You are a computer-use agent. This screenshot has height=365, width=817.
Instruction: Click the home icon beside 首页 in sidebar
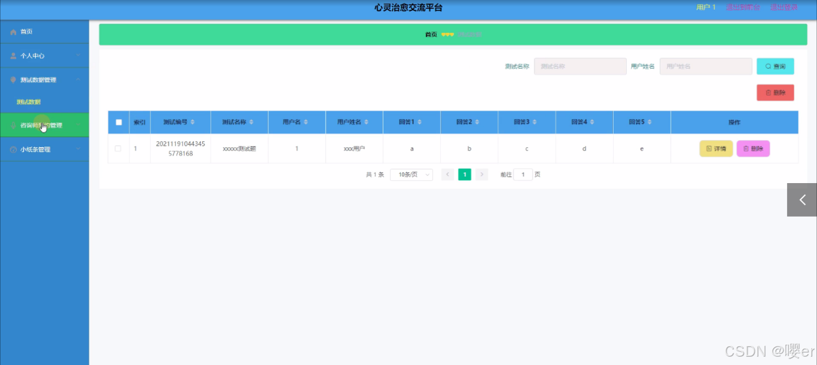tap(13, 32)
